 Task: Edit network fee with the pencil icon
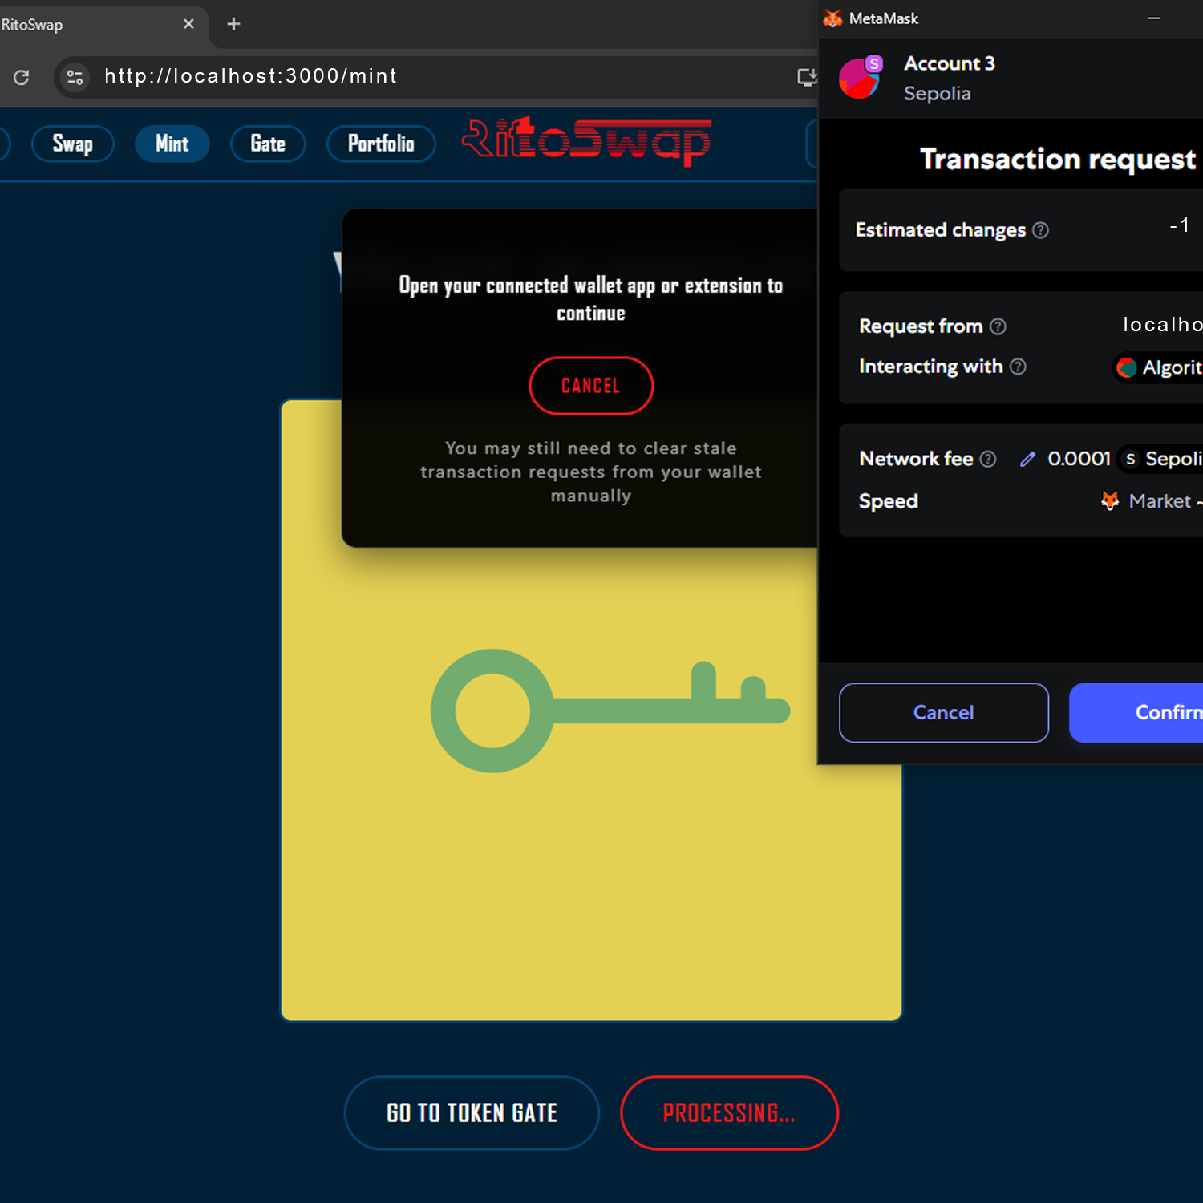(1027, 459)
